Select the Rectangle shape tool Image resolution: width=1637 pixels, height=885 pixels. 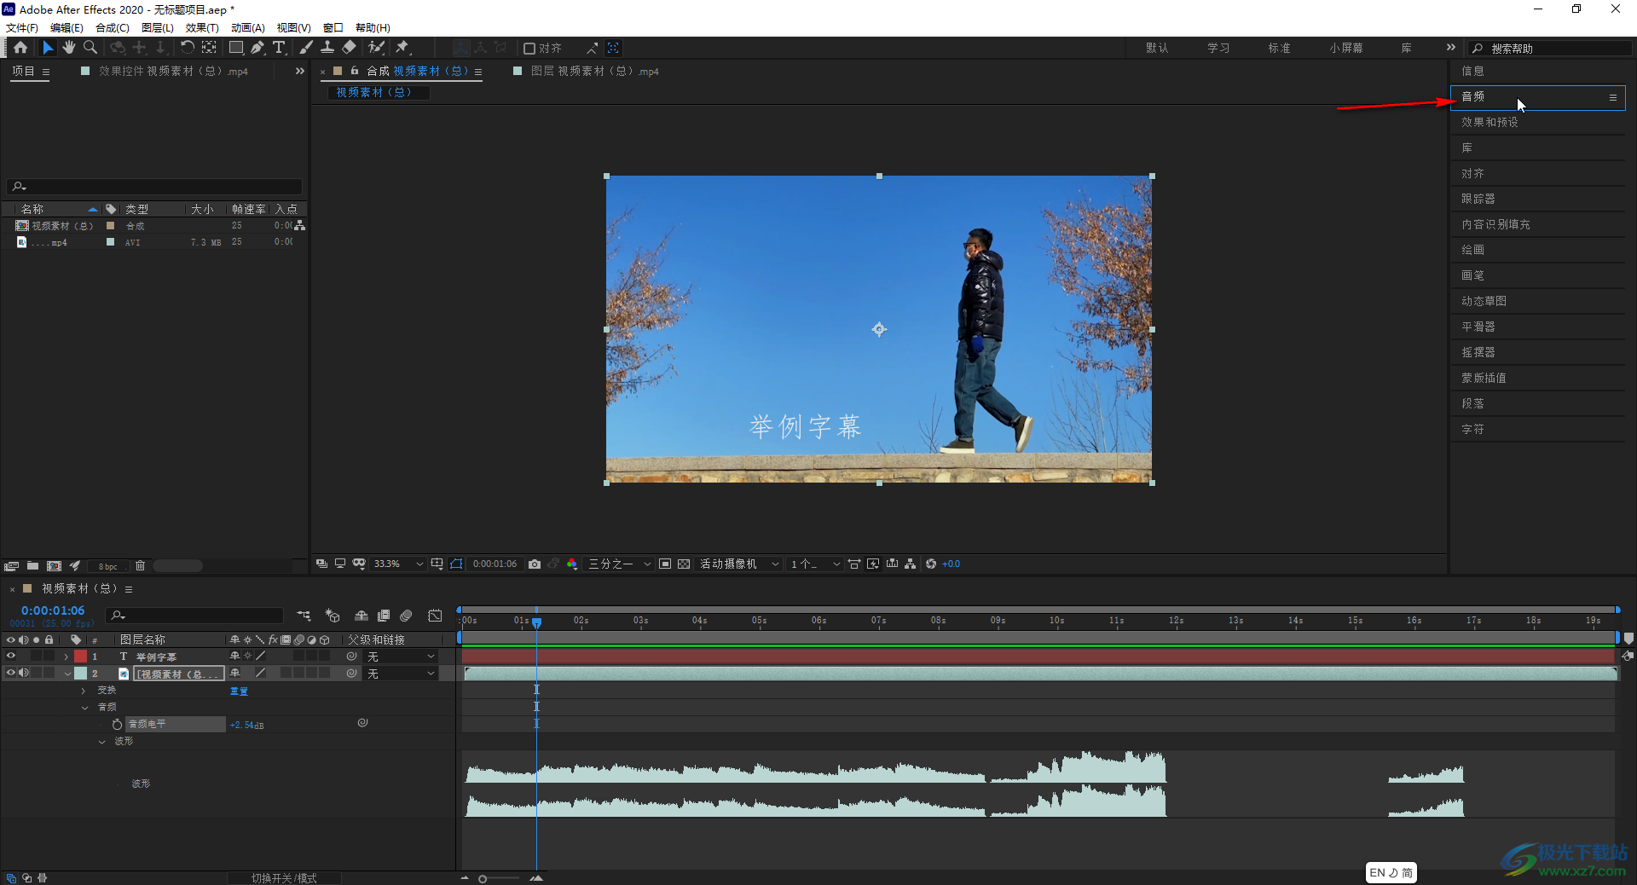[x=236, y=48]
